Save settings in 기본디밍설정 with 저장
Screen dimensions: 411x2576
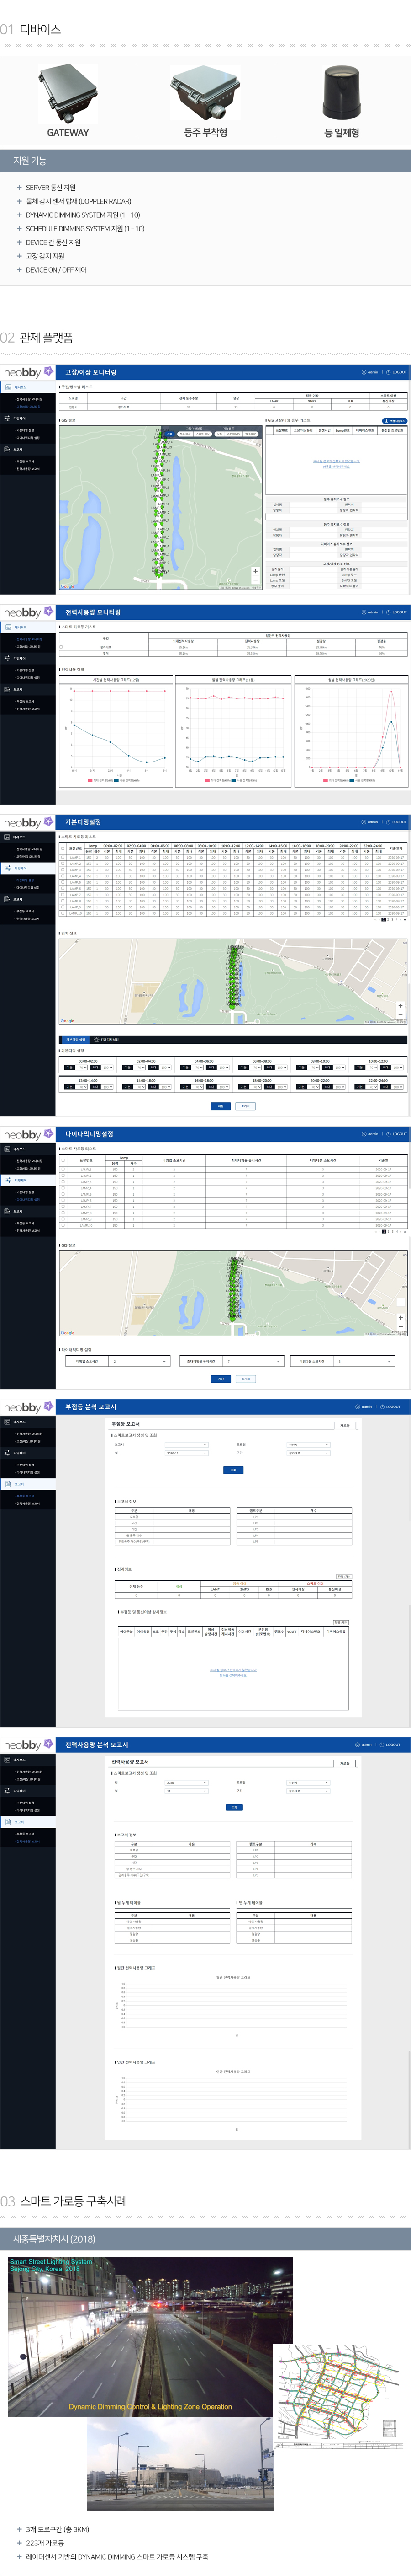(x=221, y=1106)
